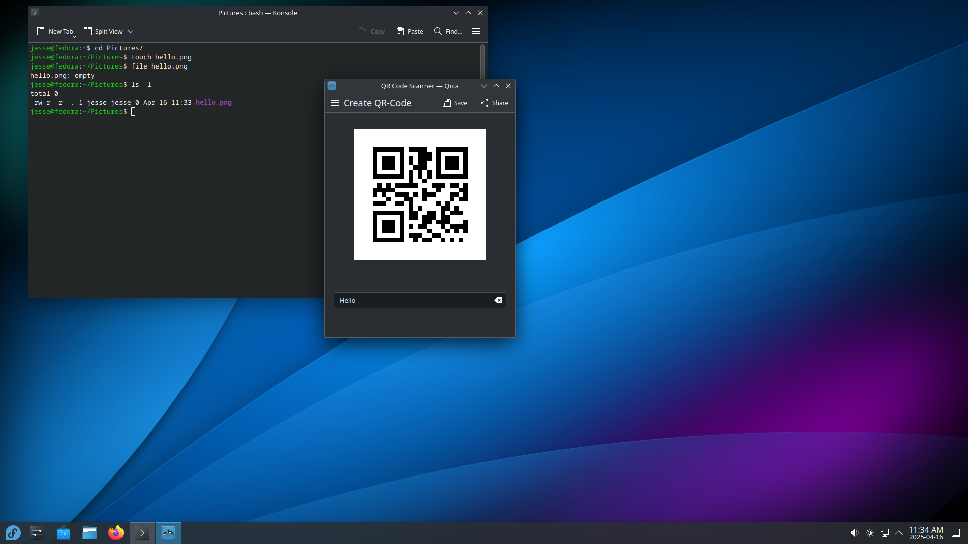Click Split View in Konsole toolbar
The image size is (968, 544).
point(103,31)
